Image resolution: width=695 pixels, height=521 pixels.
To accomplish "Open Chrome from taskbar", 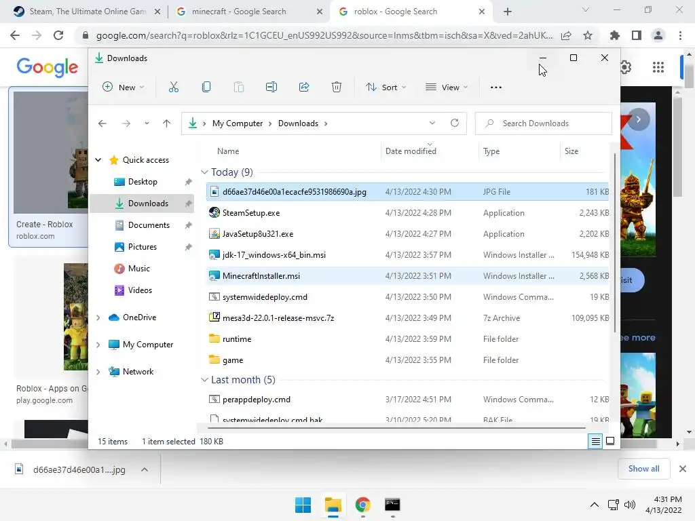I will (362, 505).
